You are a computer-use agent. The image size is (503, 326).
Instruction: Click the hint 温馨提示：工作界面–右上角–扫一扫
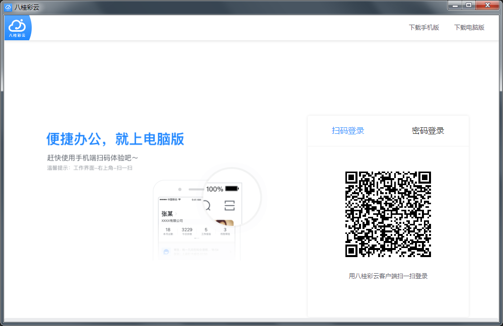click(90, 168)
